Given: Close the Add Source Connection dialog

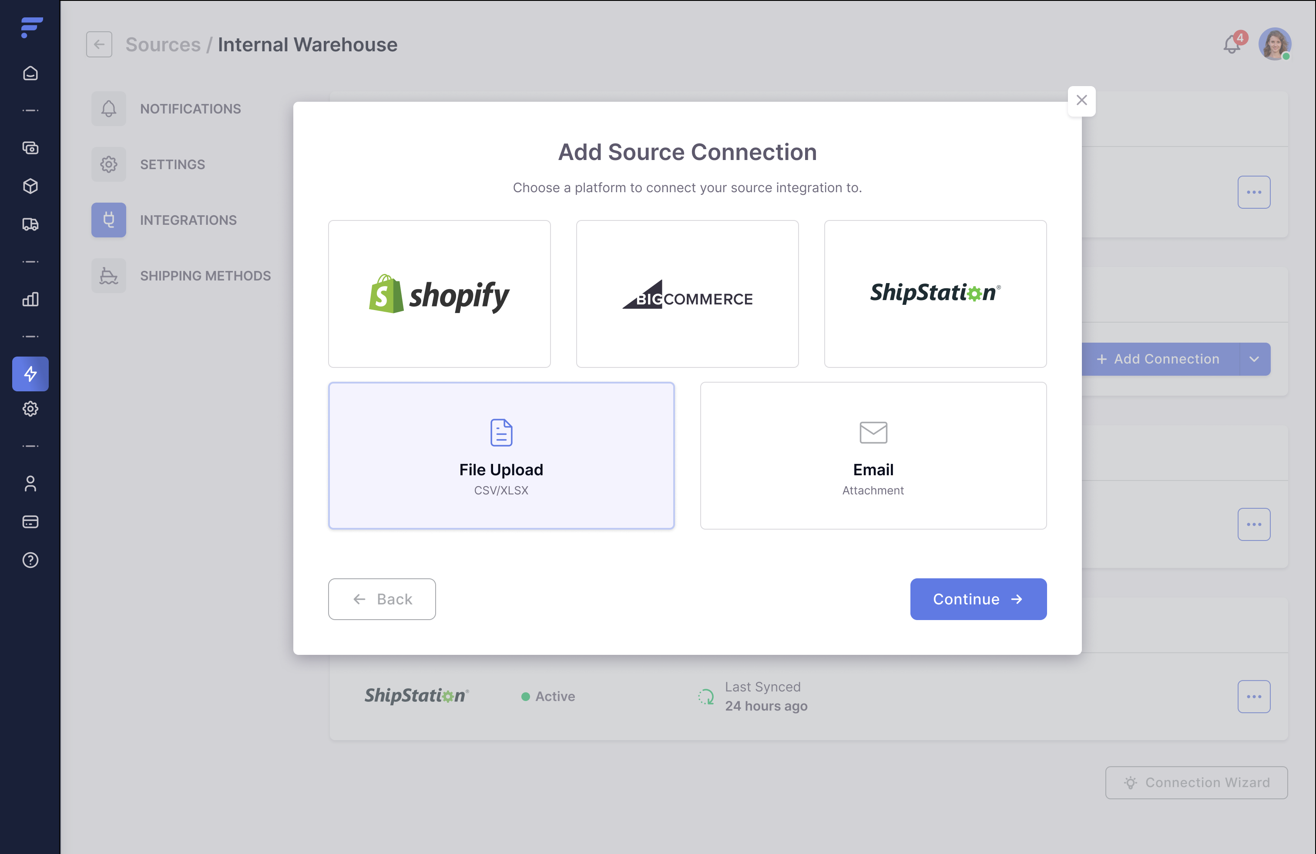Looking at the screenshot, I should [1081, 100].
